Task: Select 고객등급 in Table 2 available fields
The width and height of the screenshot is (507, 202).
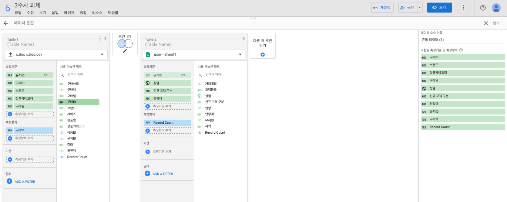Action: click(x=211, y=90)
